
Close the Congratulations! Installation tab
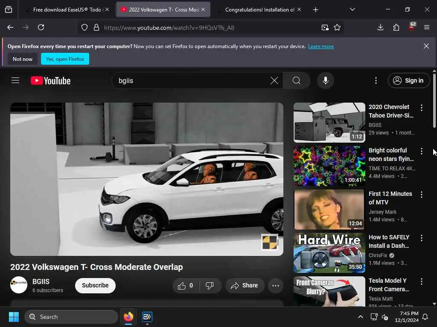(299, 9)
